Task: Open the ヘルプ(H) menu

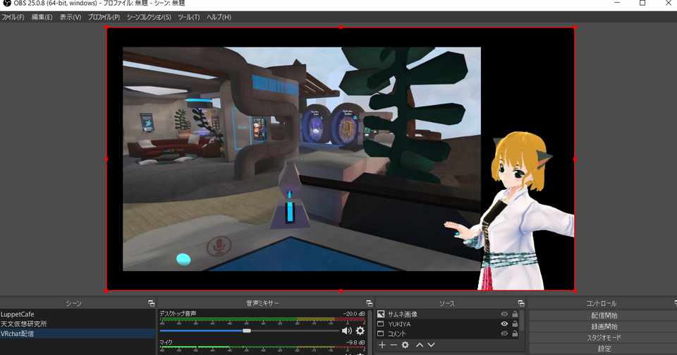Action: point(219,17)
